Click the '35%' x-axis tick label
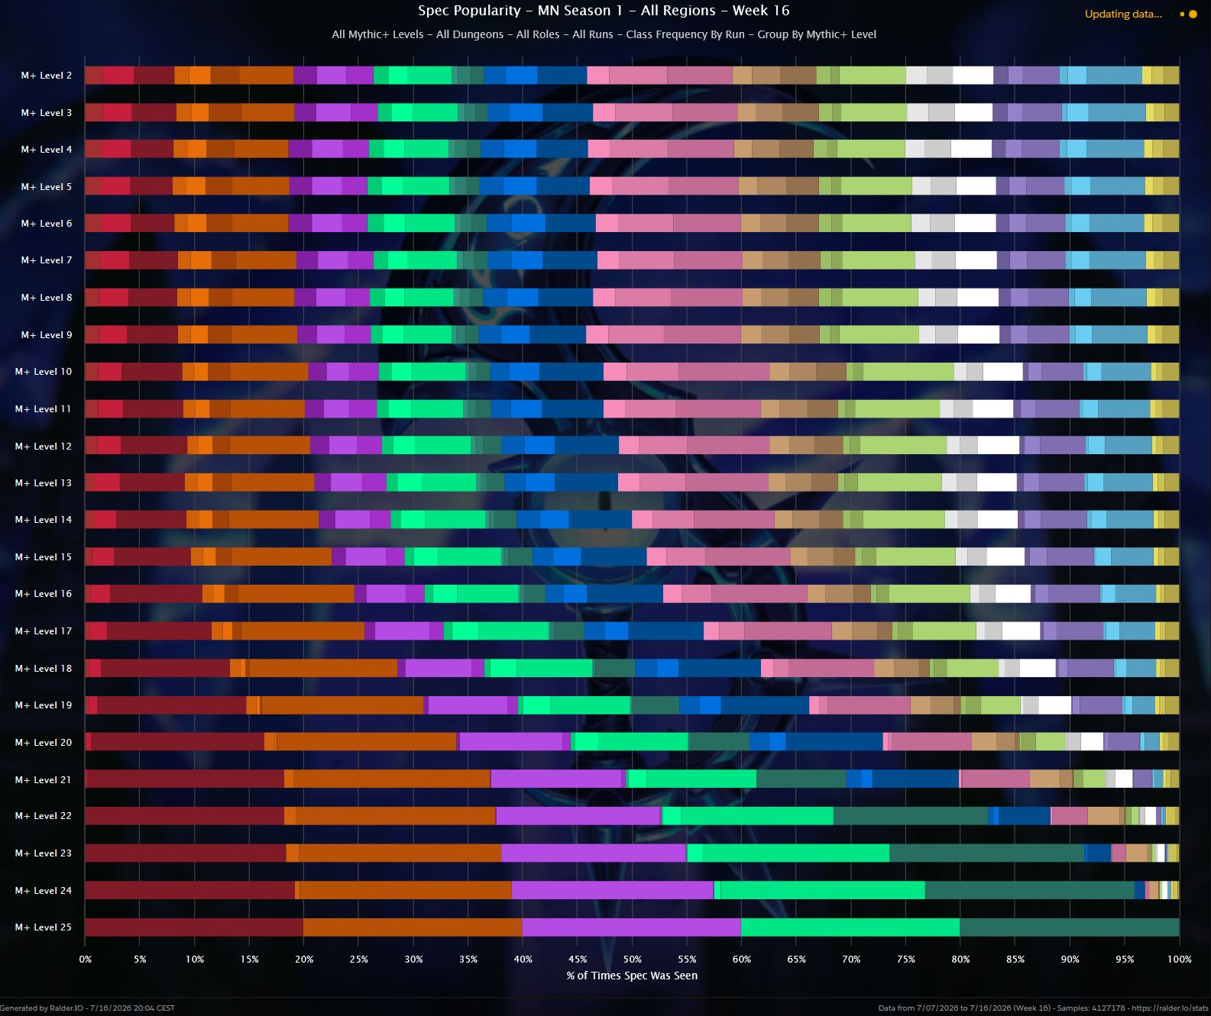 click(468, 960)
